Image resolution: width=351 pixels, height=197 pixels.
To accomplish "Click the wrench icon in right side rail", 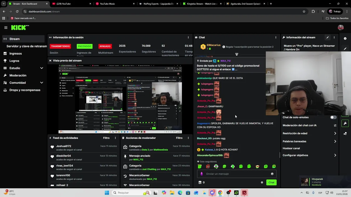I will [345, 123].
